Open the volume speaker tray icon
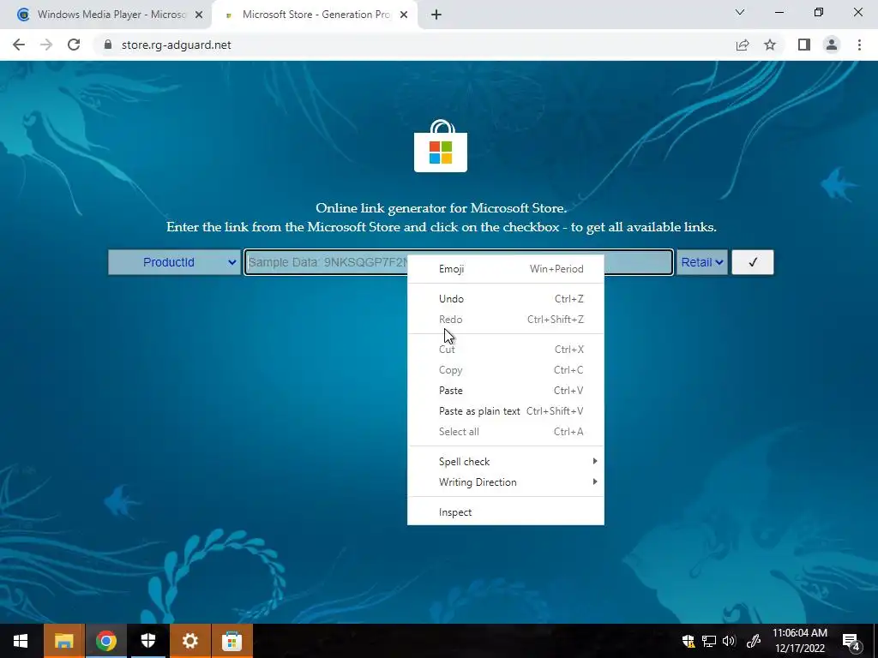The height and width of the screenshot is (658, 878). (x=729, y=641)
